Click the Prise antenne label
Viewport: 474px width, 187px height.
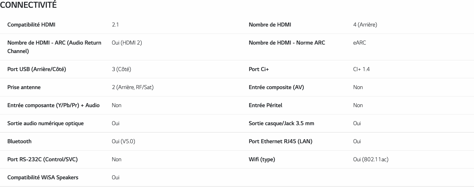(x=24, y=87)
